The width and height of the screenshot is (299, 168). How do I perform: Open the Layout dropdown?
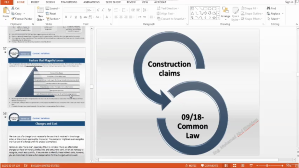click(53, 8)
